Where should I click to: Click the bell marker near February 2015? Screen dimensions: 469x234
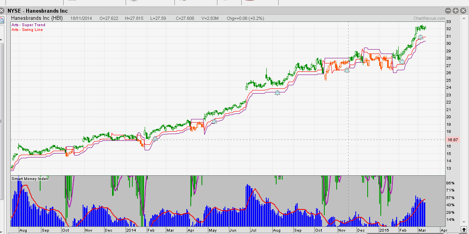click(402, 62)
